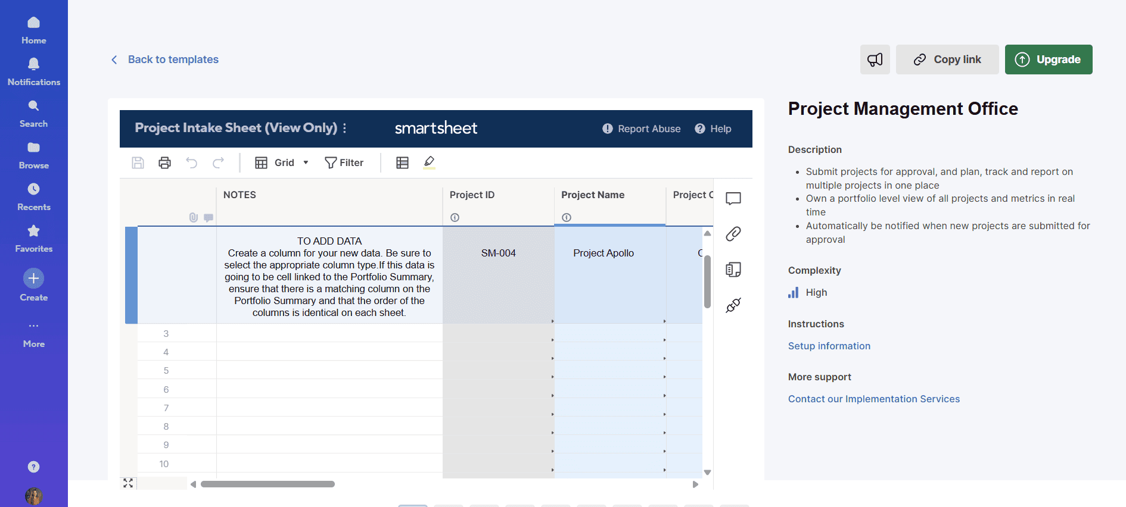Click the Setup information link

click(x=829, y=346)
